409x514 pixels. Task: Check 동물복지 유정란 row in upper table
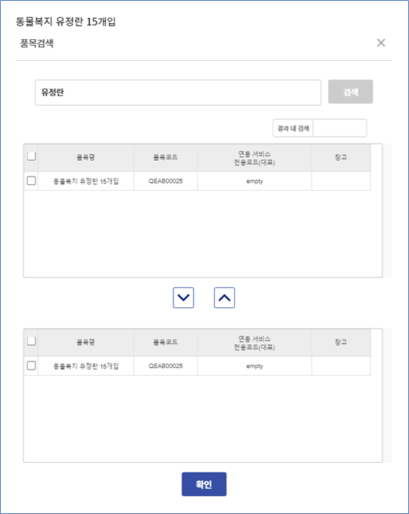[32, 180]
